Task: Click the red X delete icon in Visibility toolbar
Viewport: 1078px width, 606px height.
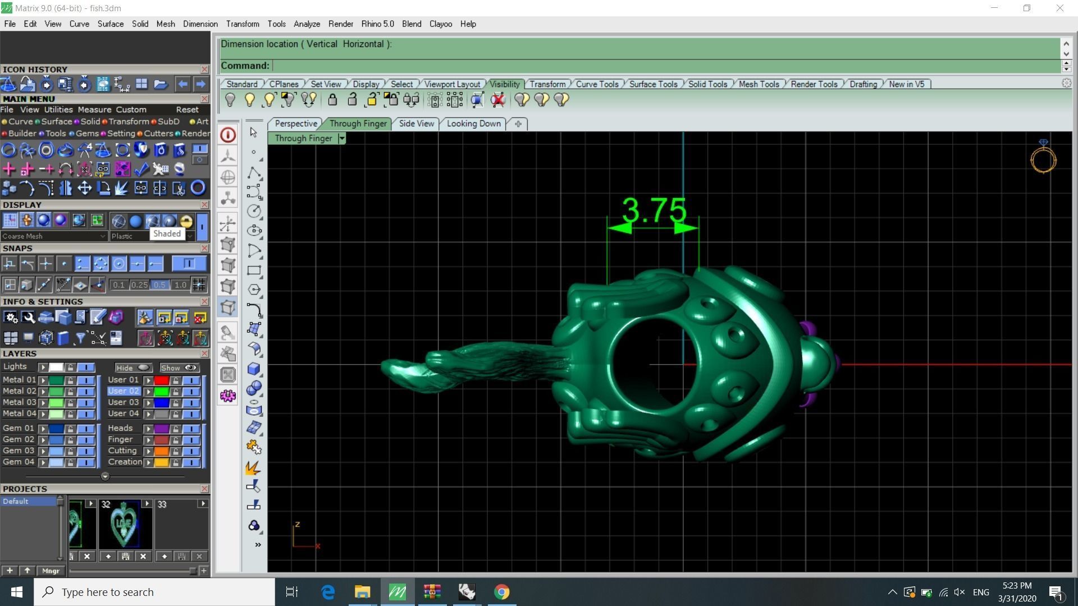Action: (497, 100)
